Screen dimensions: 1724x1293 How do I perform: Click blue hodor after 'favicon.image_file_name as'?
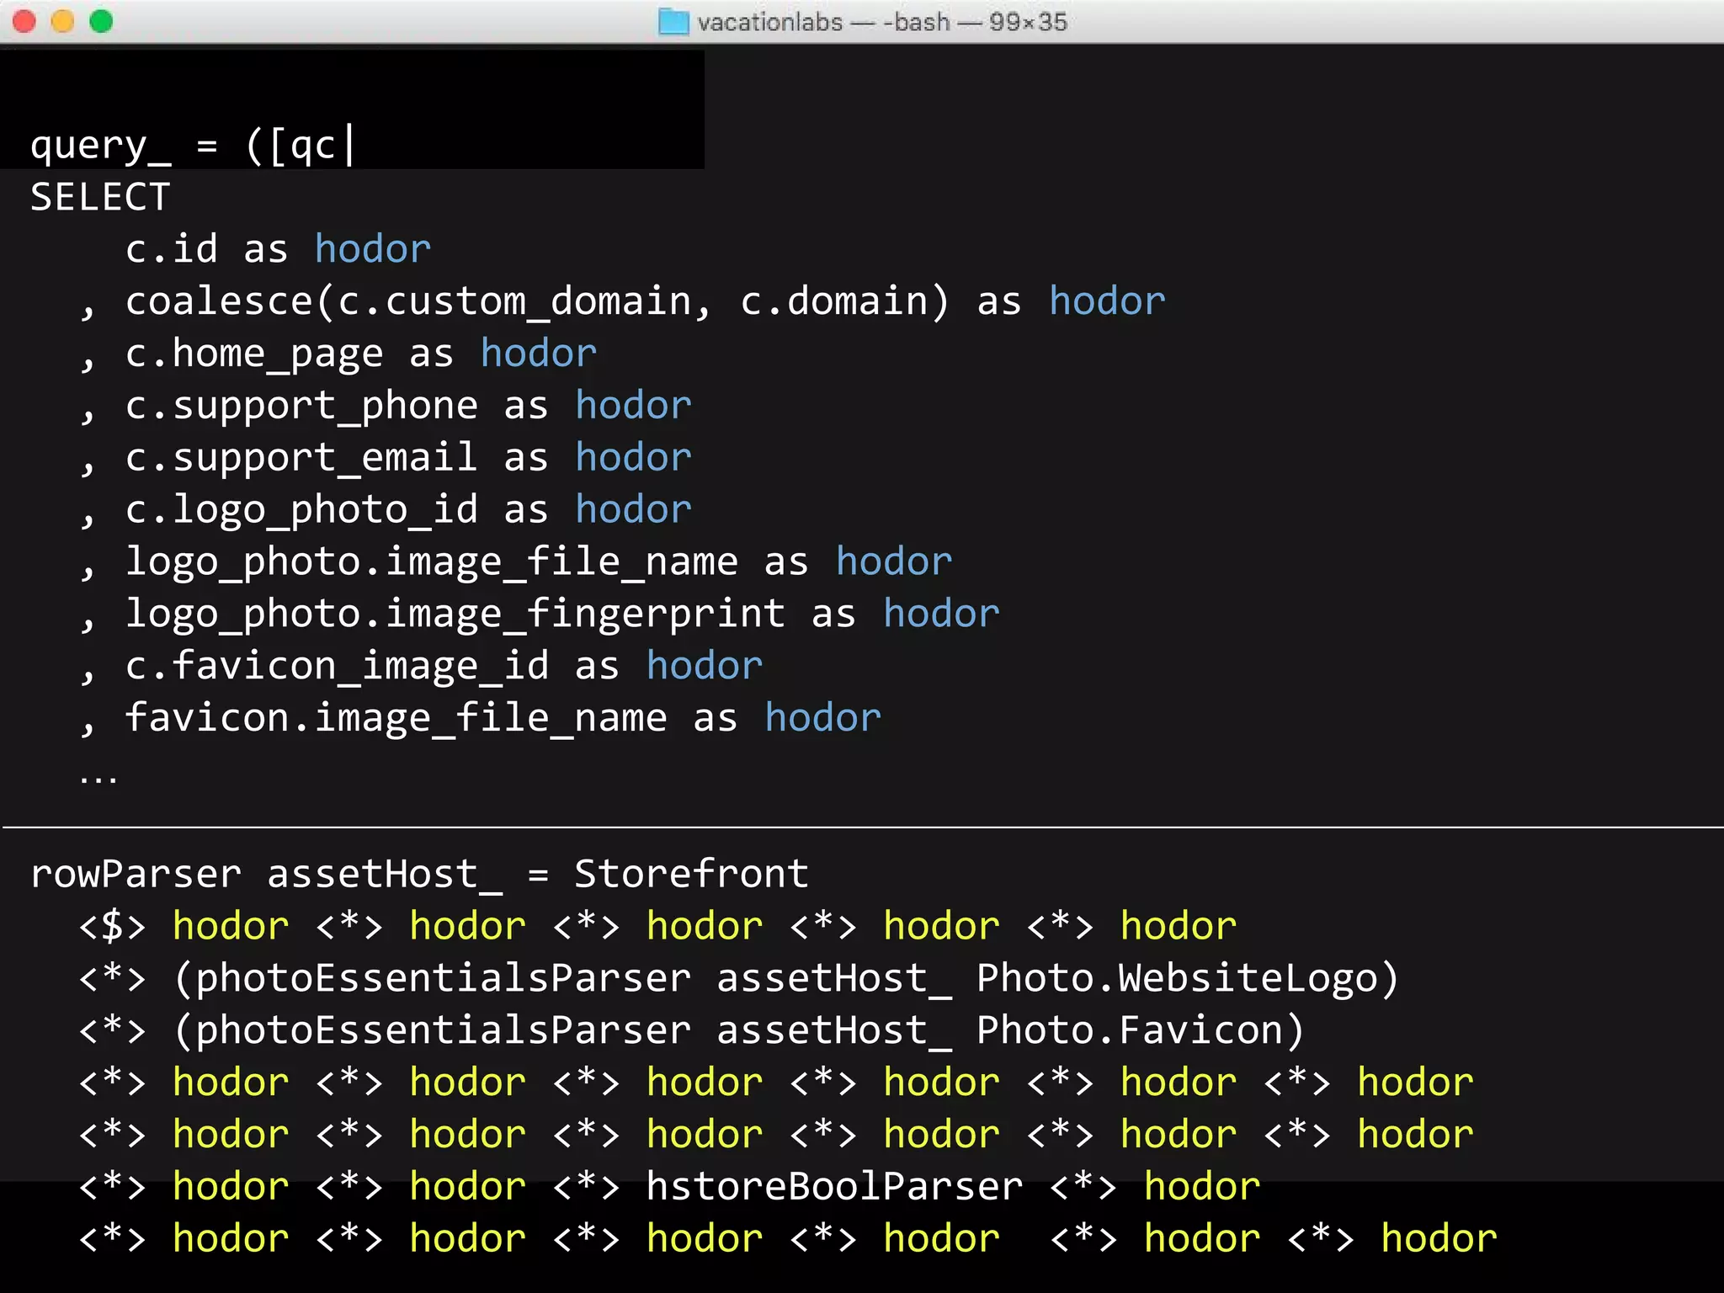coord(823,719)
